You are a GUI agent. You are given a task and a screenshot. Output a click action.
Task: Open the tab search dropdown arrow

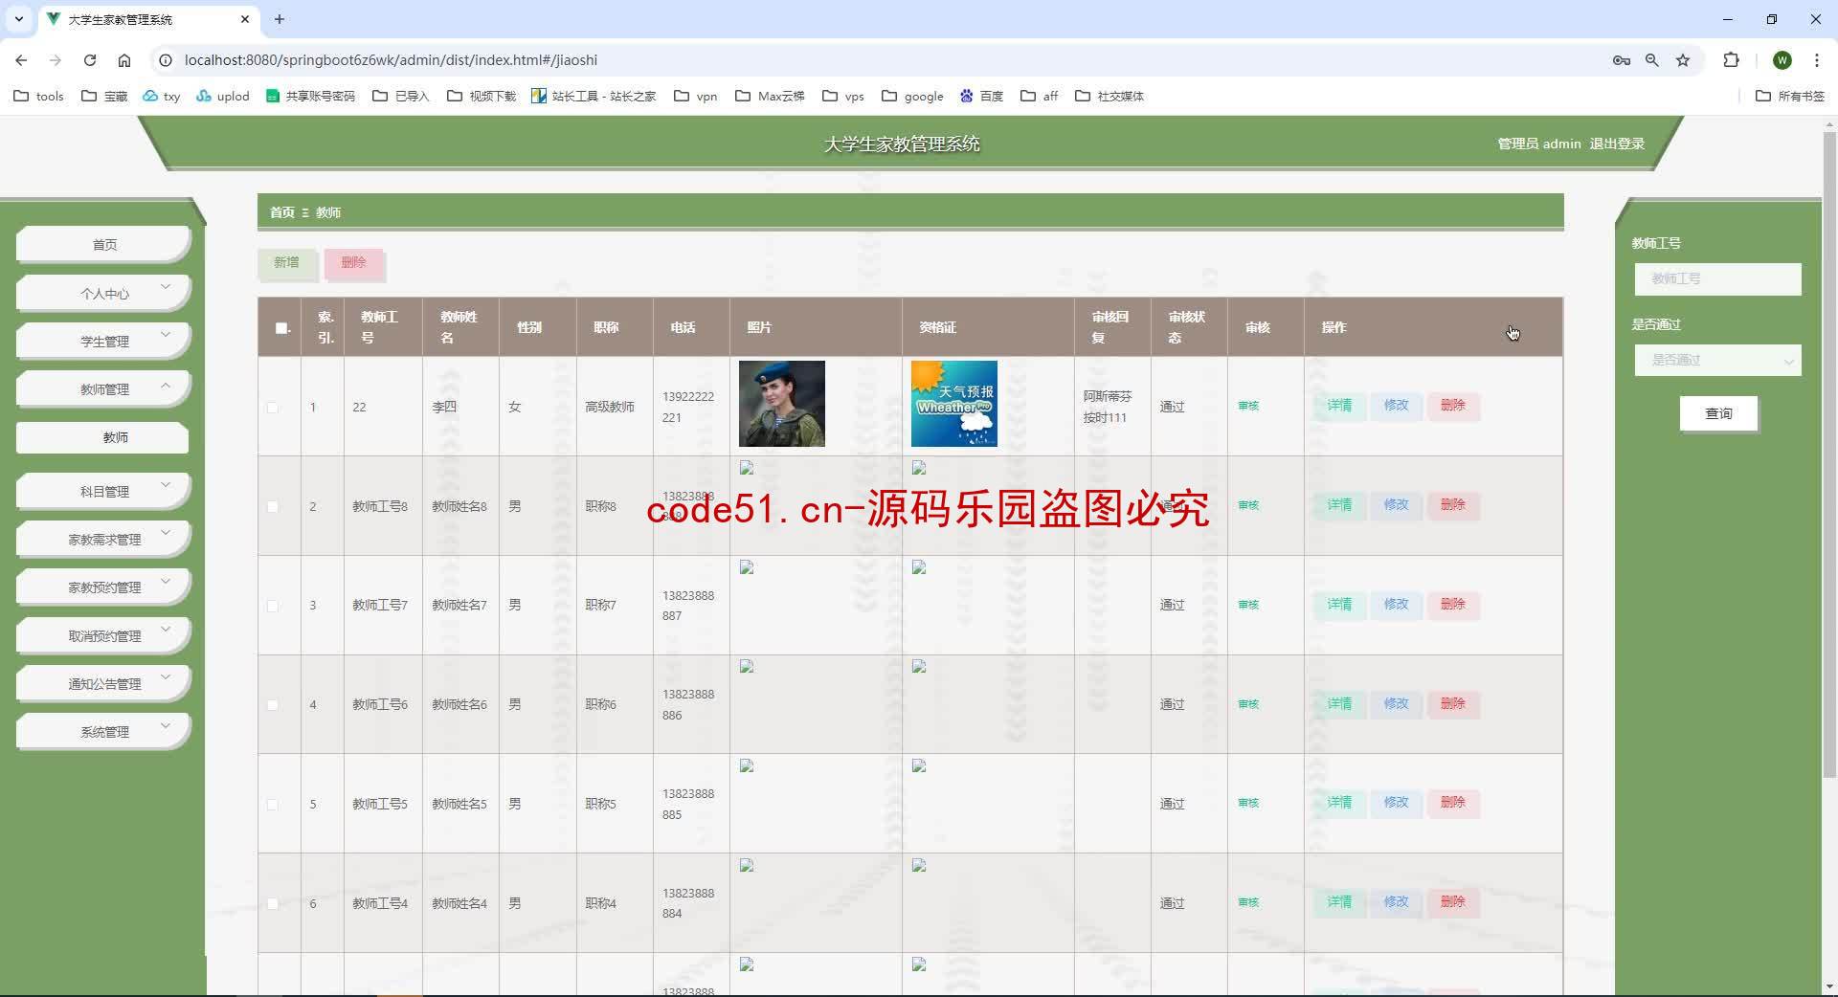(x=18, y=19)
